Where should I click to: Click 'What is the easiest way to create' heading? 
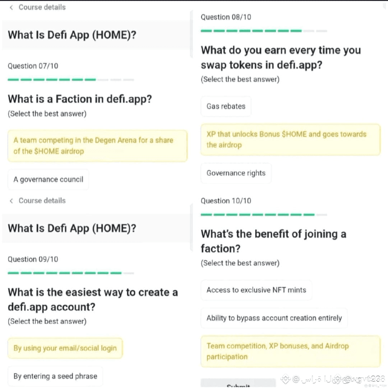[x=93, y=300]
